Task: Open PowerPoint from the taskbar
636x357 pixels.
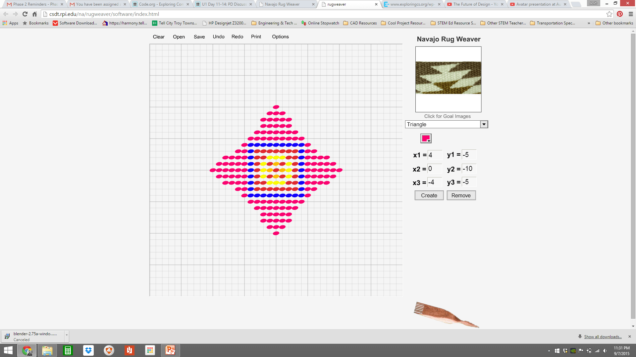Action: 170,350
